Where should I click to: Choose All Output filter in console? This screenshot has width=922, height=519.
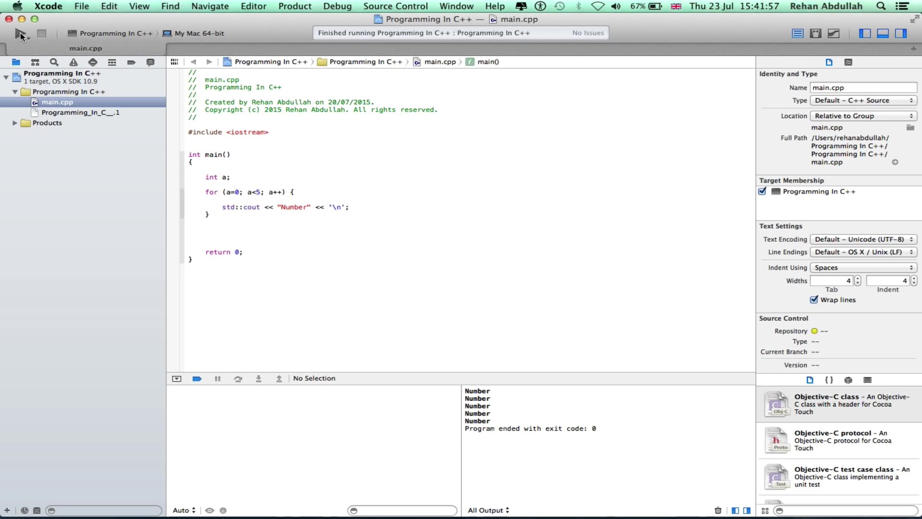click(488, 510)
